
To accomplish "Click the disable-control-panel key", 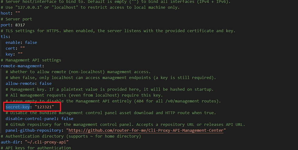I will (31, 119).
